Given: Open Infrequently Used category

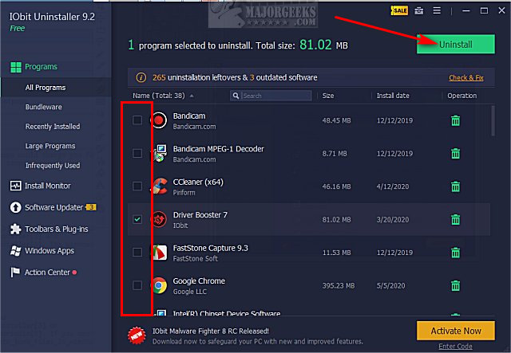Looking at the screenshot, I should [53, 166].
